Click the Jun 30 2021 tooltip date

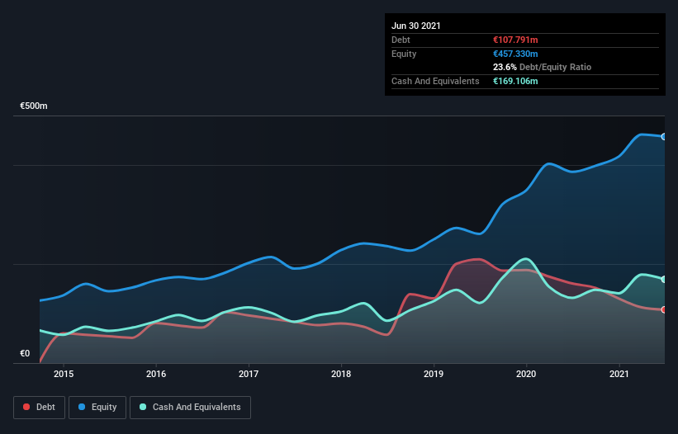[x=416, y=26]
